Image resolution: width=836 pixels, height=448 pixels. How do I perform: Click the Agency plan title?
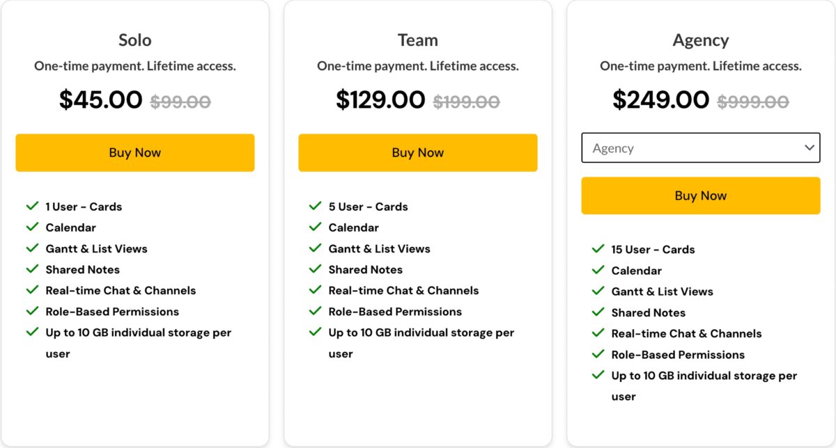[x=701, y=41]
